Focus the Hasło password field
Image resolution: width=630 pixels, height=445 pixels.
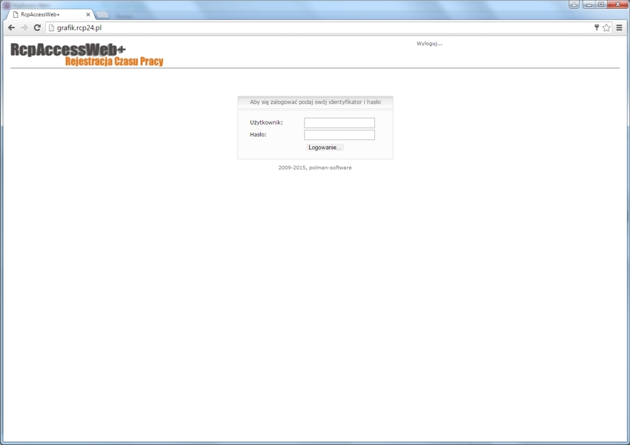(339, 135)
